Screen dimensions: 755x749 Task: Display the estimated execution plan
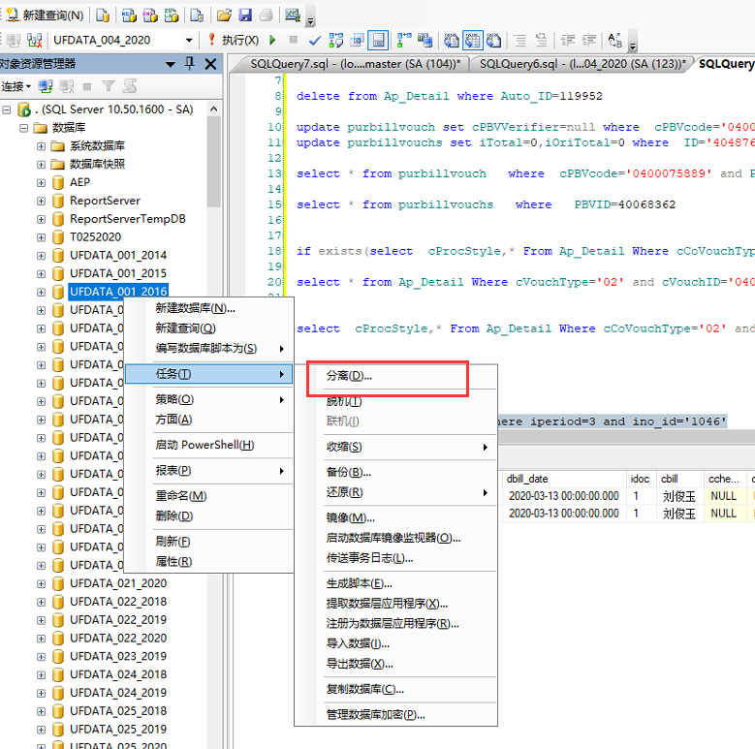[335, 41]
